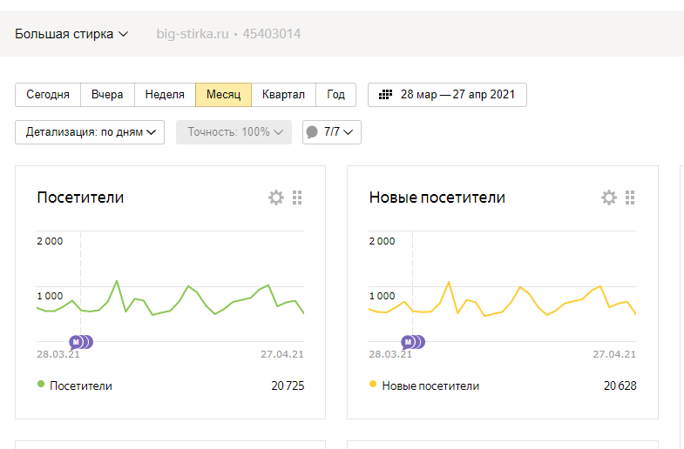Select the Сегодня period tab

(x=48, y=95)
